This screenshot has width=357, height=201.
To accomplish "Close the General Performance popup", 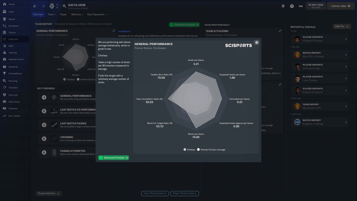I will (257, 42).
